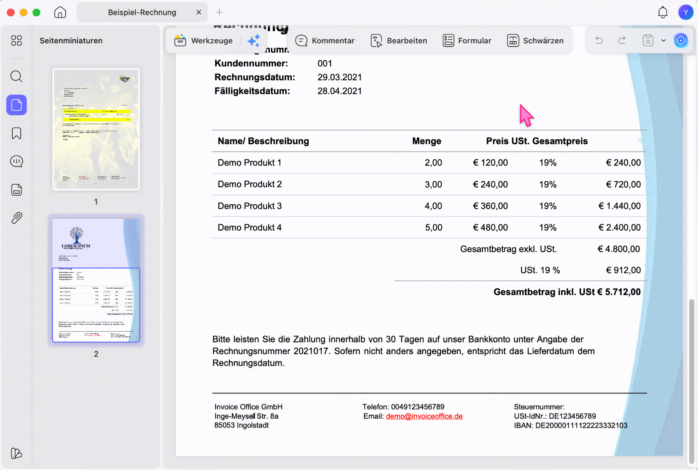Switch to Schwärzen mode

point(535,41)
